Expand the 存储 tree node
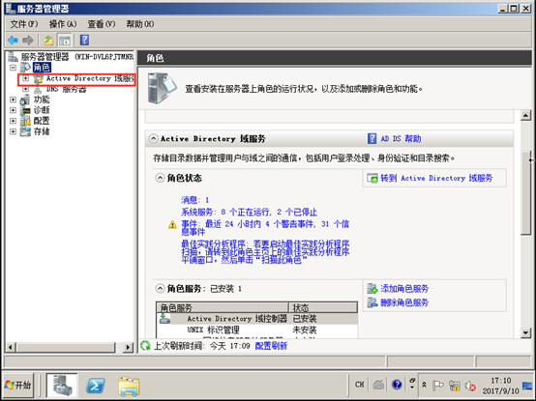Viewport: 536px width, 401px height. pyautogui.click(x=13, y=131)
